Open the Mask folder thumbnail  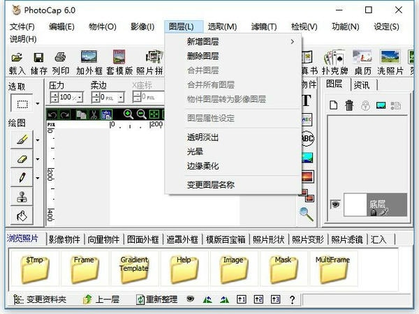coord(284,269)
